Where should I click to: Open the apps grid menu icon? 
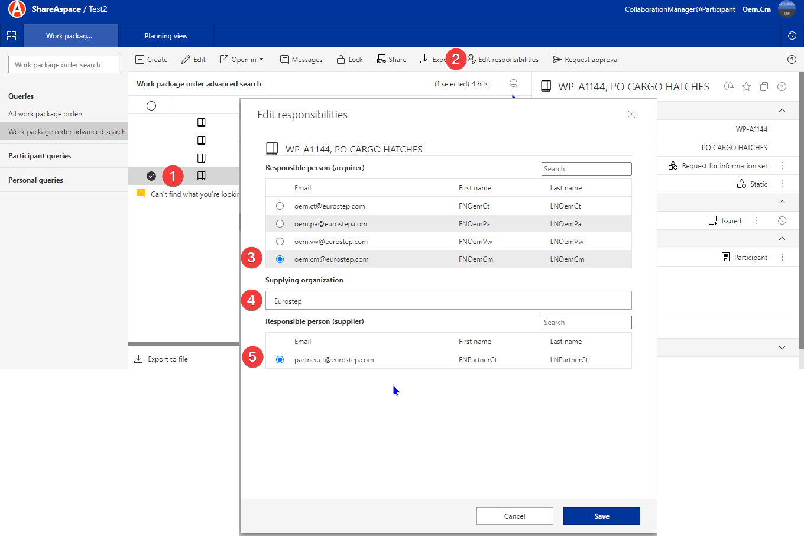(11, 36)
